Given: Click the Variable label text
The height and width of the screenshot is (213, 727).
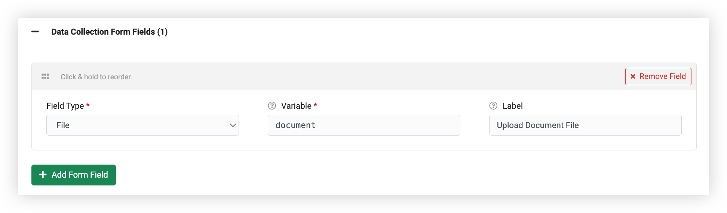Looking at the screenshot, I should pyautogui.click(x=296, y=106).
